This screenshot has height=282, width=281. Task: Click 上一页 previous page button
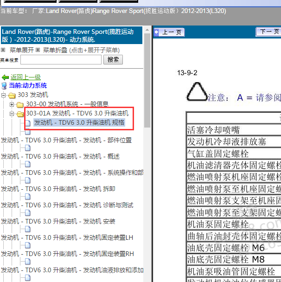point(169,32)
